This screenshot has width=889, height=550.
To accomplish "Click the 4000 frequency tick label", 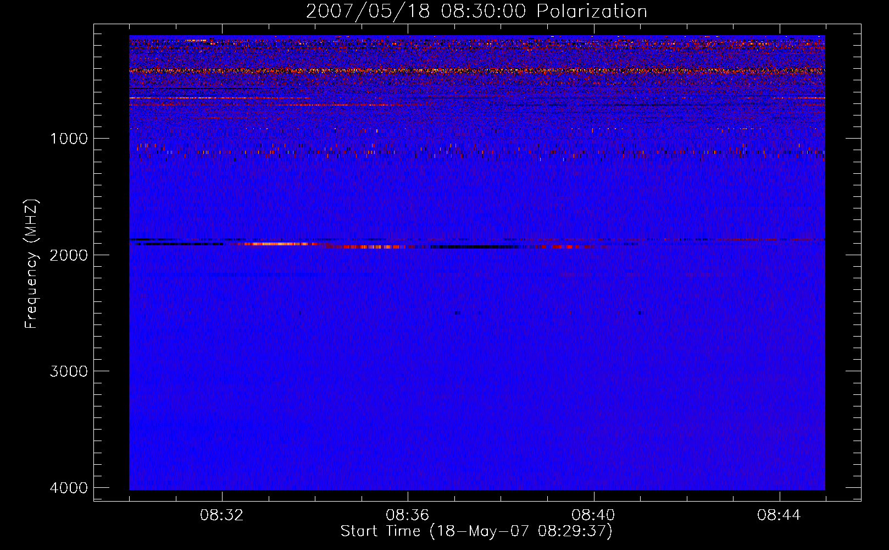I will [69, 487].
